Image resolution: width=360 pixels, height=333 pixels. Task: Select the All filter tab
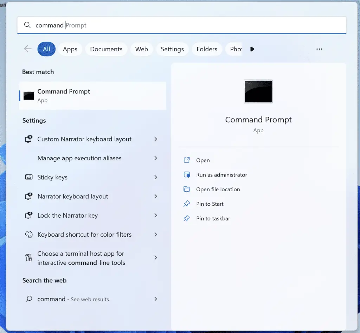coord(46,49)
